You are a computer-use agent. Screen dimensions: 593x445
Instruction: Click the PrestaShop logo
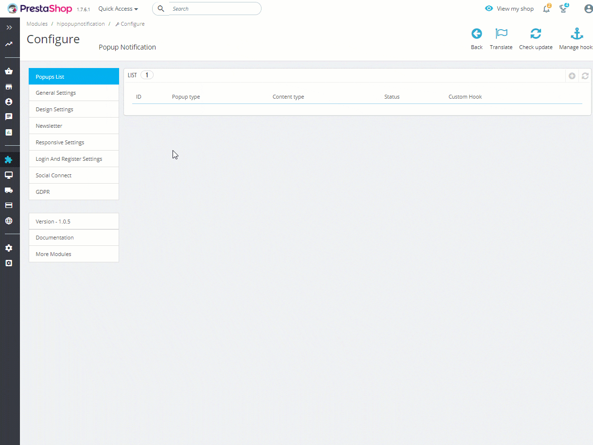(x=40, y=9)
